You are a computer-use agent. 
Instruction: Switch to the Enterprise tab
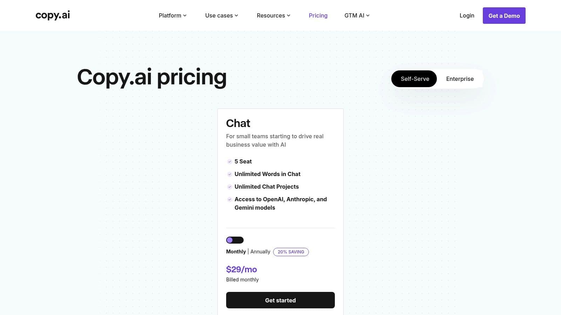[460, 79]
